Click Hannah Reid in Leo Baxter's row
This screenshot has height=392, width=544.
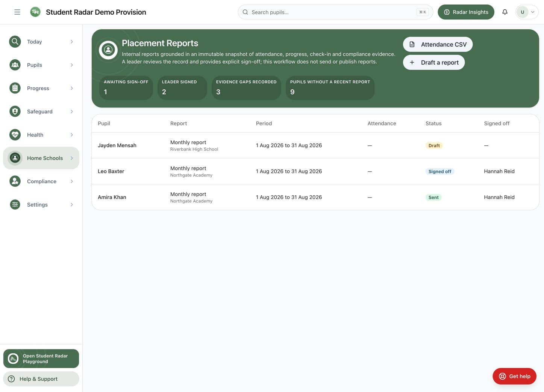pos(499,171)
